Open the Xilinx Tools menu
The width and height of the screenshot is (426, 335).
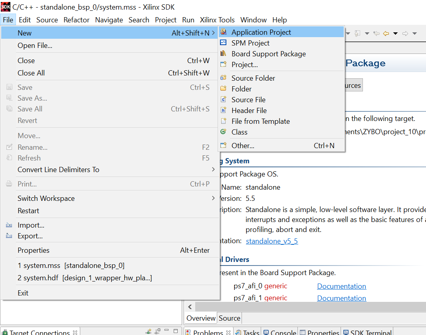[217, 20]
